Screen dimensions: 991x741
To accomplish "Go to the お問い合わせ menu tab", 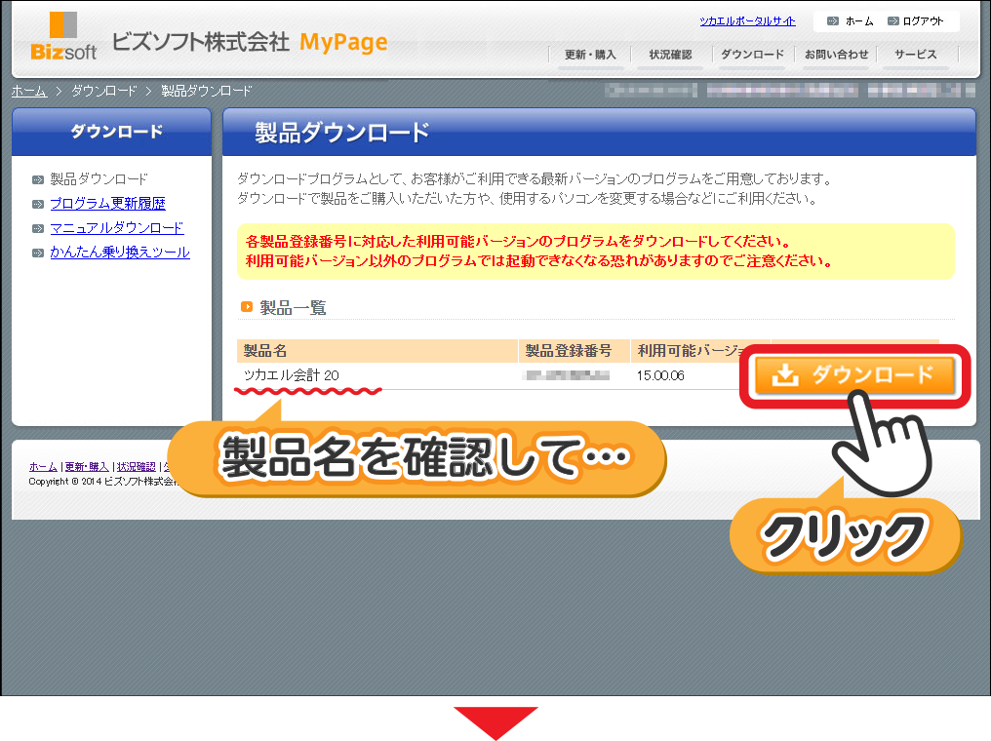I will pos(836,55).
